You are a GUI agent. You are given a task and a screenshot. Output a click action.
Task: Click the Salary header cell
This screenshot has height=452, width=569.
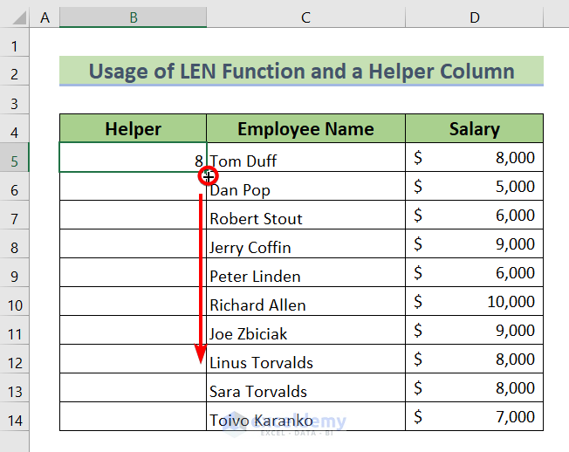[474, 129]
